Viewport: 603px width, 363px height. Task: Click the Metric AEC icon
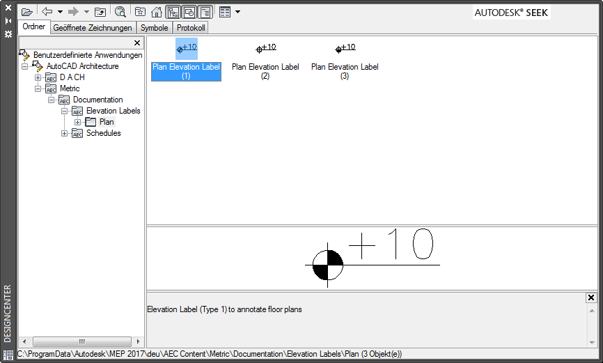click(x=51, y=89)
